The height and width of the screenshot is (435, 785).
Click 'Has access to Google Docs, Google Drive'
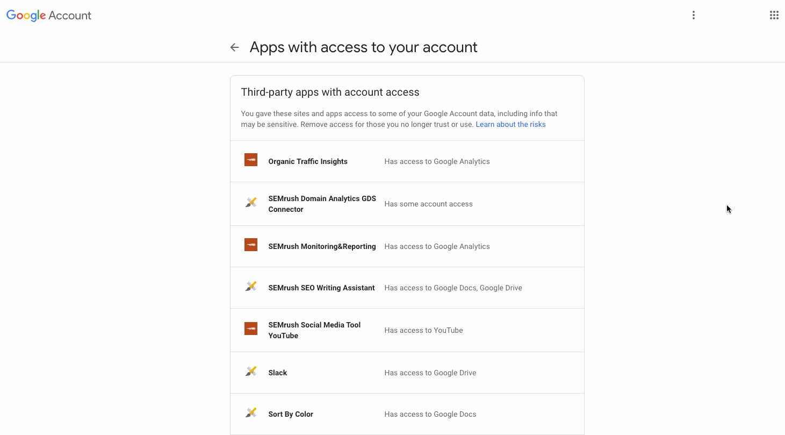pos(453,288)
